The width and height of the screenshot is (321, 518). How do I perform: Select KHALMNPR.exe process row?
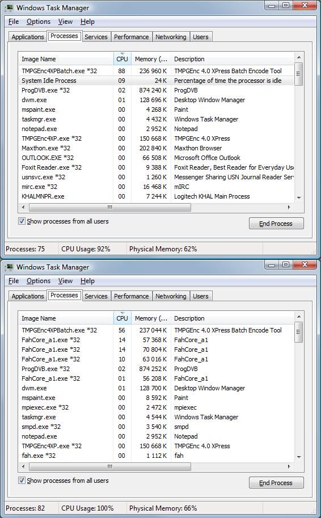(x=156, y=196)
